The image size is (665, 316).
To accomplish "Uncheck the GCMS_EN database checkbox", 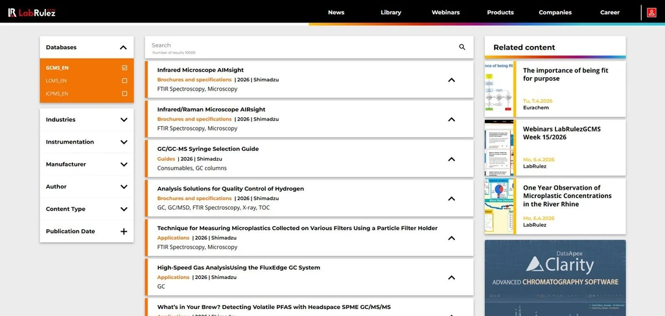I will 124,67.
